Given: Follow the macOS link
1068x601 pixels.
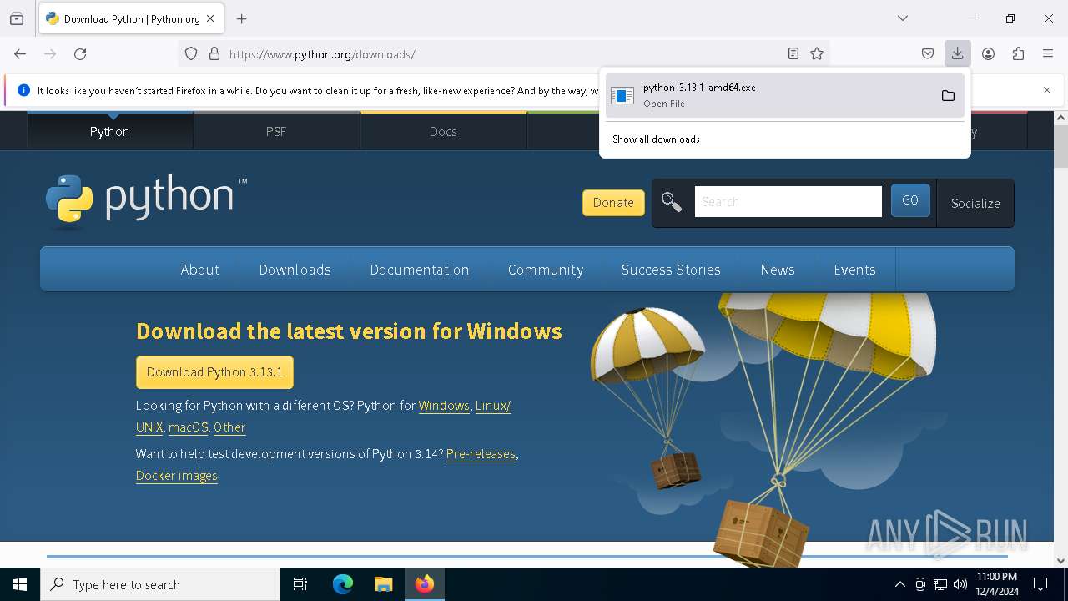Looking at the screenshot, I should (188, 427).
